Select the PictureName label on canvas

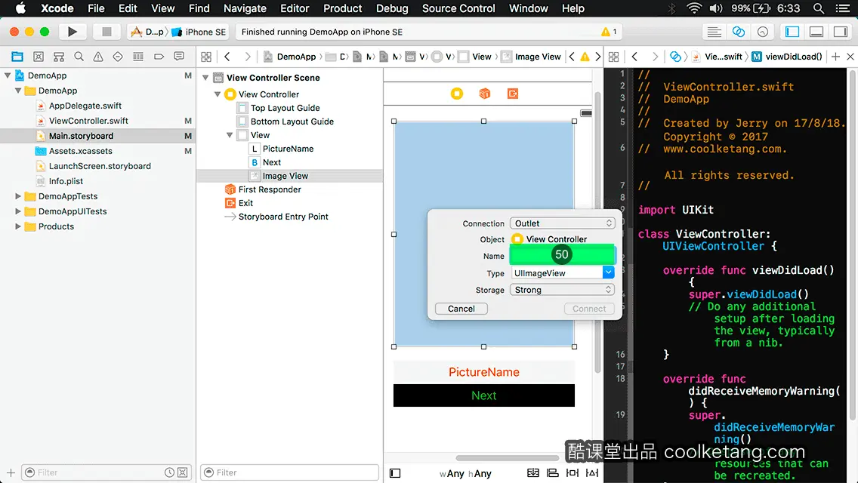[x=483, y=372]
